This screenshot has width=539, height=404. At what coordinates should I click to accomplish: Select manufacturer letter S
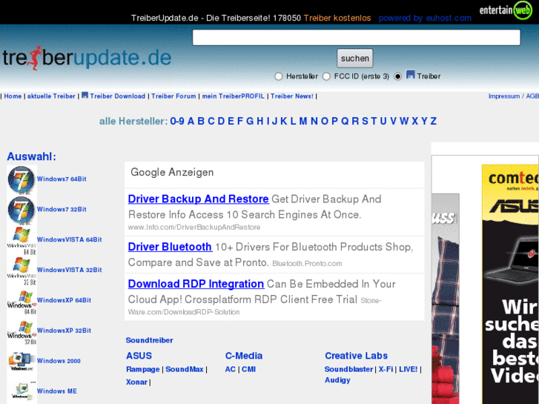pyautogui.click(x=365, y=121)
